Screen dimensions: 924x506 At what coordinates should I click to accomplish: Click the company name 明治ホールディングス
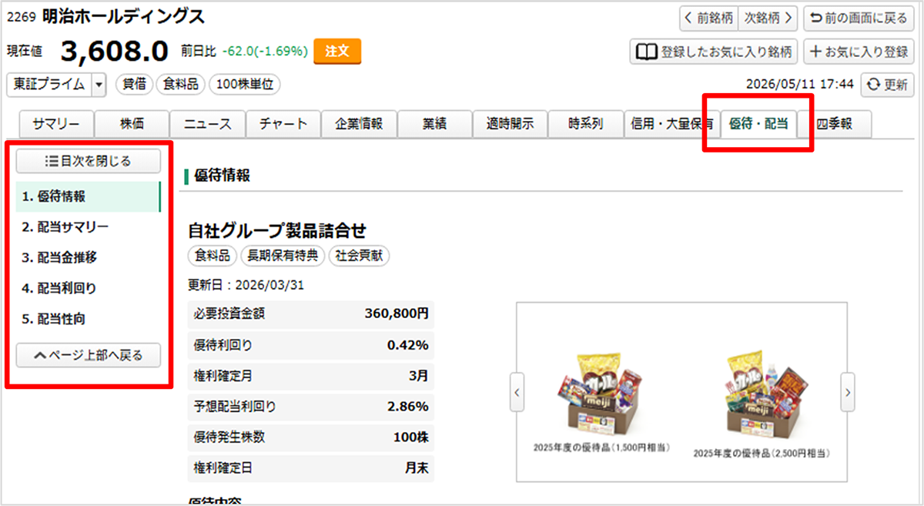124,16
